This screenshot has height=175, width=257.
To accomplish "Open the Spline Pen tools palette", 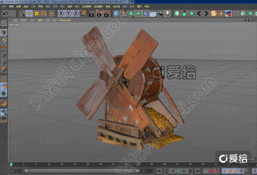I will (x=124, y=13).
